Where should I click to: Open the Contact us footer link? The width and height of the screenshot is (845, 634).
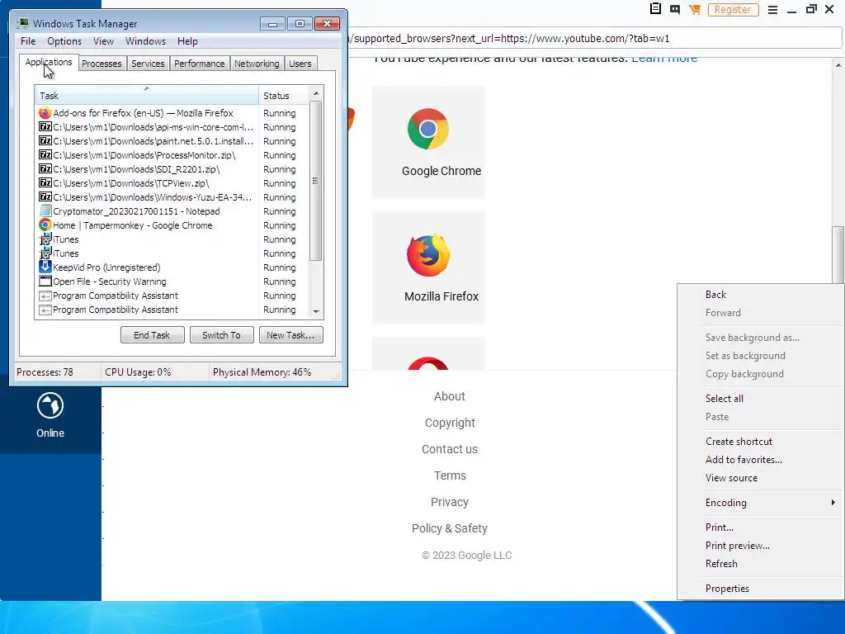click(450, 449)
